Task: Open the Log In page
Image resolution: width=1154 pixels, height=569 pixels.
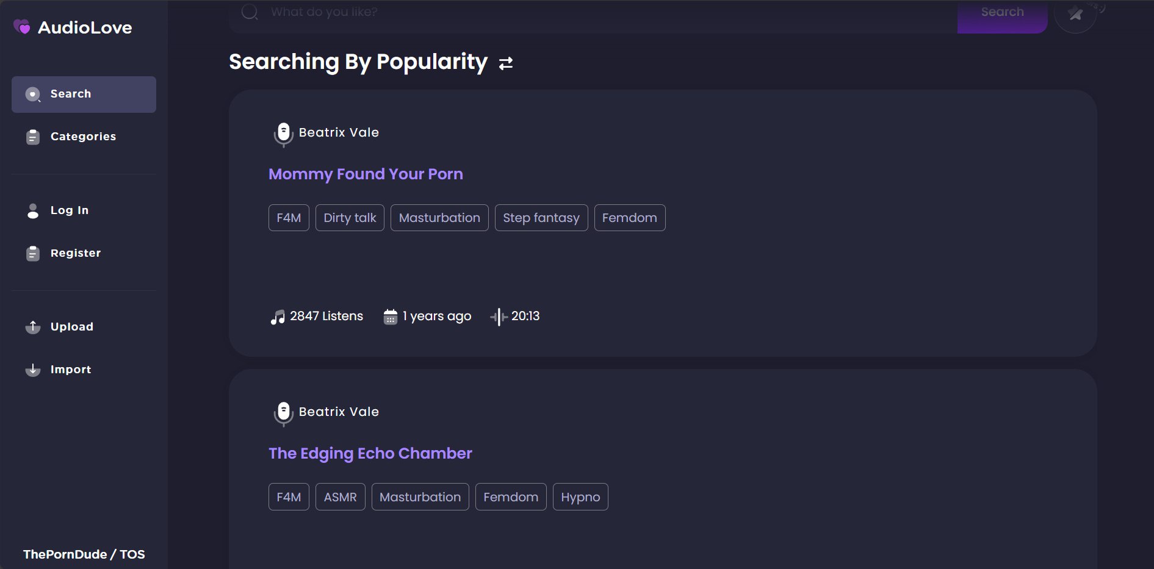Action: 84,210
